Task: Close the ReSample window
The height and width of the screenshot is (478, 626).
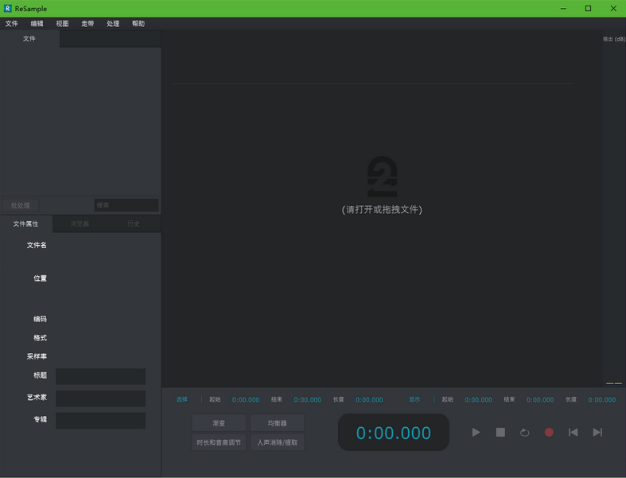Action: coord(613,9)
